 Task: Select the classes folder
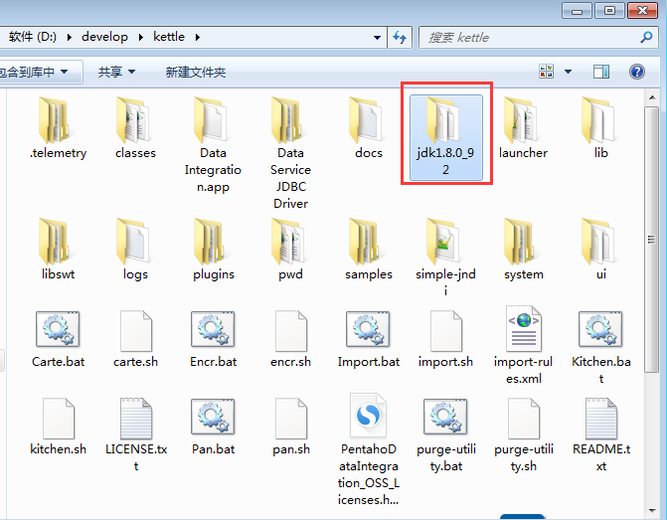tap(135, 128)
